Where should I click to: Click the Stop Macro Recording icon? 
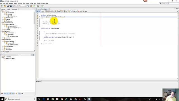tap(81, 11)
